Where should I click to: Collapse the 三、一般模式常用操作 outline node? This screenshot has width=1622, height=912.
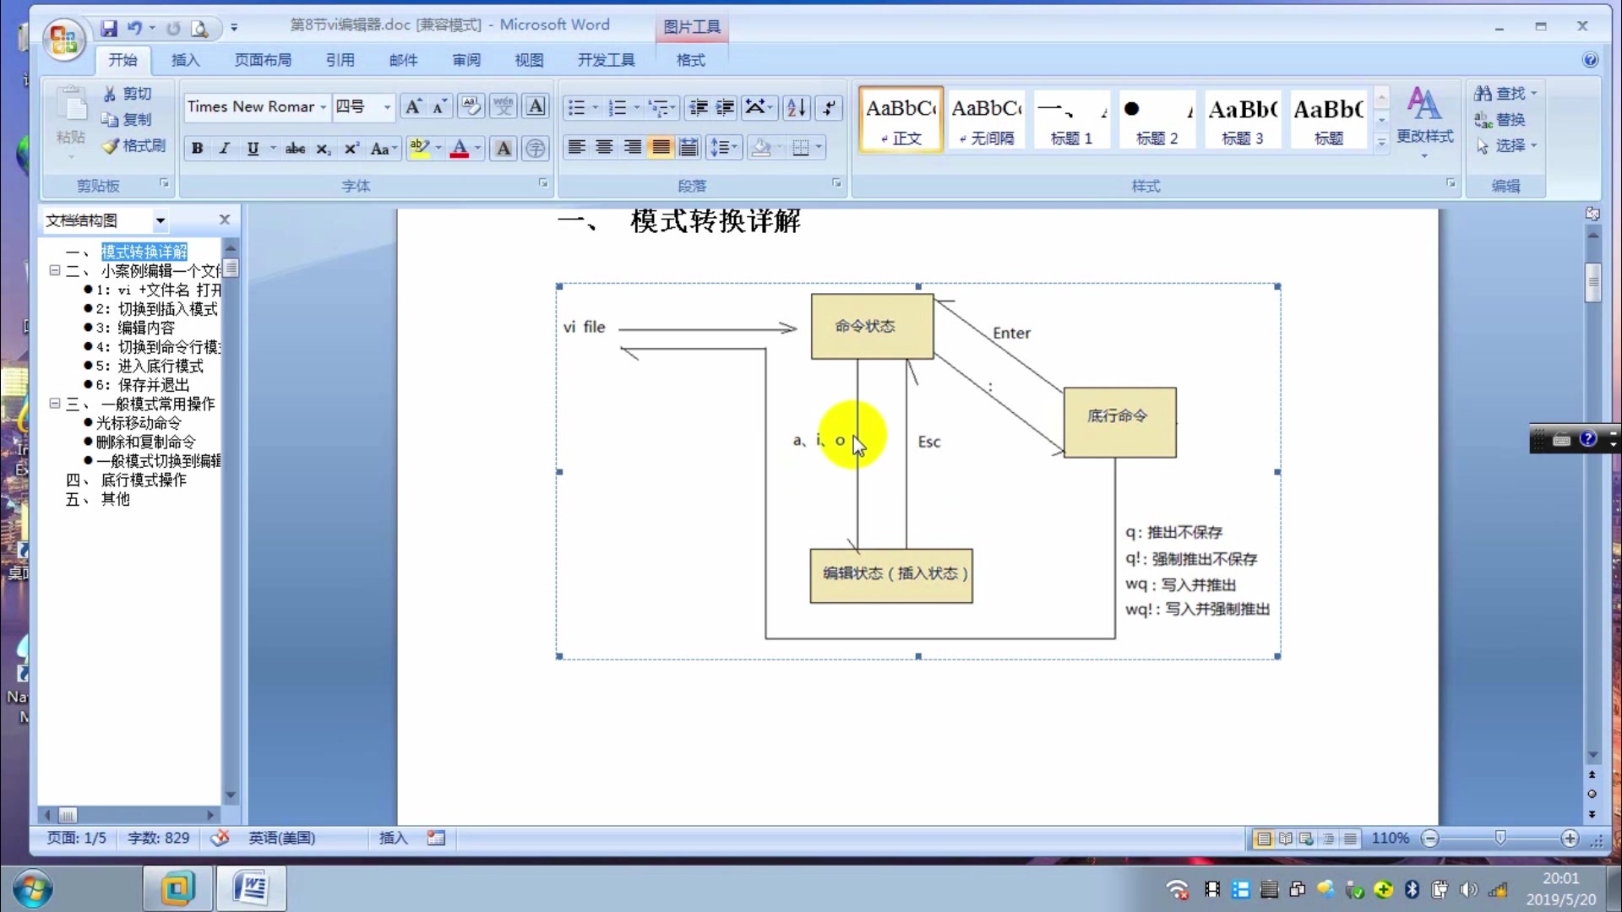[55, 404]
